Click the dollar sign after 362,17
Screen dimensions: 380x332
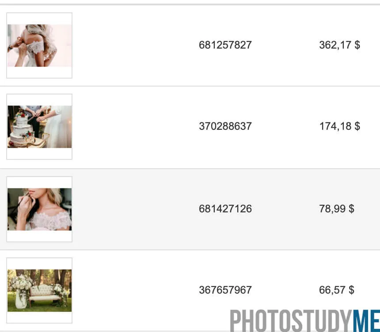(357, 45)
